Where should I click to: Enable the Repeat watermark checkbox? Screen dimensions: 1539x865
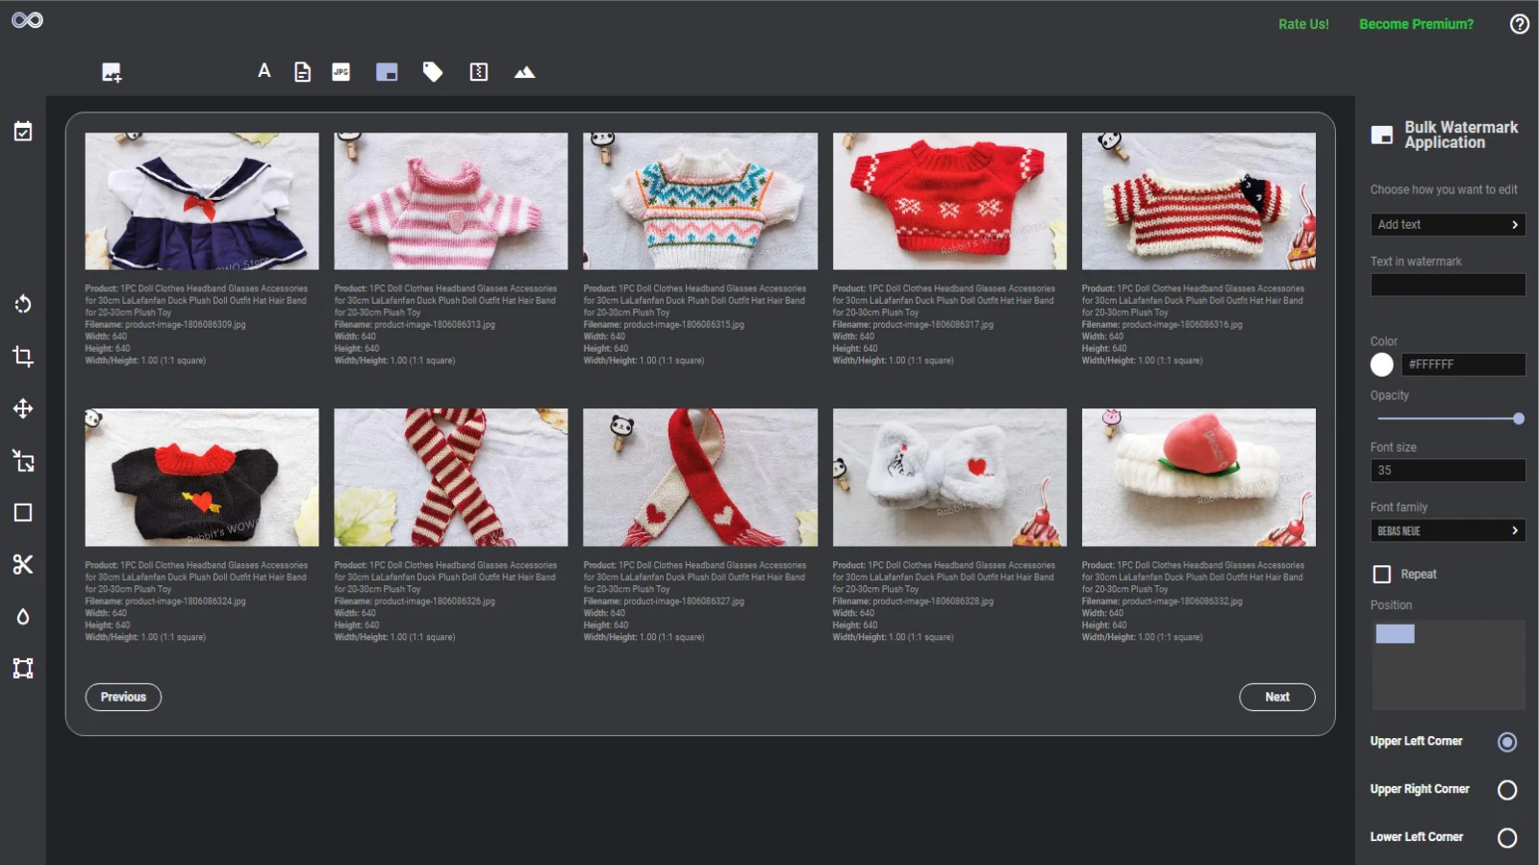click(1382, 573)
